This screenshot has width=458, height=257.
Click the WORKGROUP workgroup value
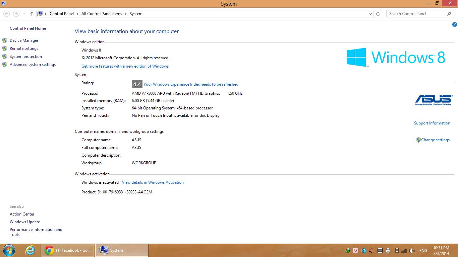(144, 163)
